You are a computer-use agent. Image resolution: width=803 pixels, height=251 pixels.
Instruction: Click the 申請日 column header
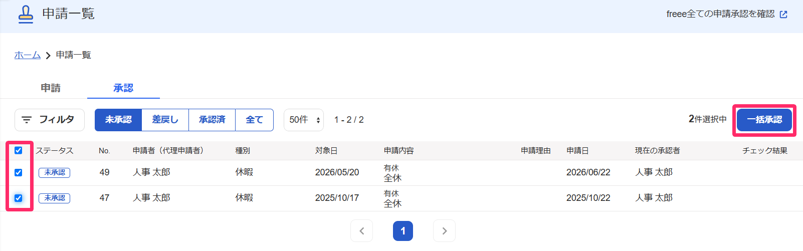tap(577, 150)
